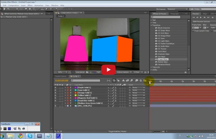
Task: Select the Puppet Pin tool
Action: coord(57,9)
